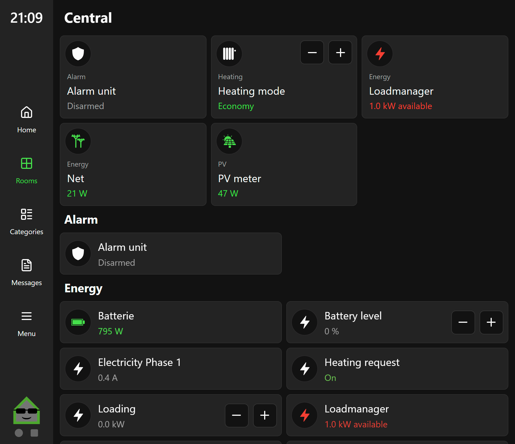Increase the Heating mode with plus button
Image resolution: width=515 pixels, height=444 pixels.
click(x=340, y=53)
